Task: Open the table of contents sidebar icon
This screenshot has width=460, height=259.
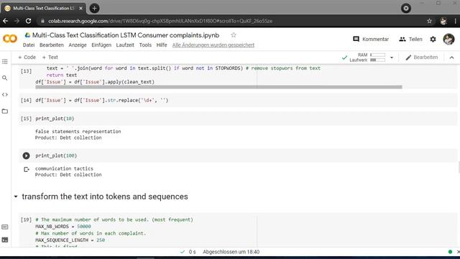Action: tap(5, 61)
